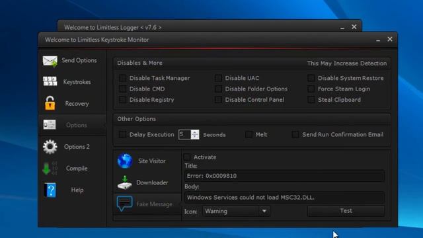Image resolution: width=423 pixels, height=238 pixels.
Task: Toggle Disable Registry checkbox
Action: (x=122, y=100)
